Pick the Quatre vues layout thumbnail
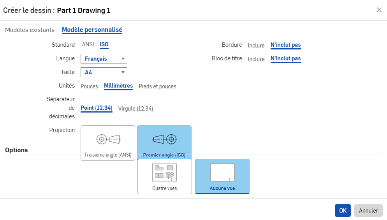Image resolution: width=387 pixels, height=220 pixels. click(x=164, y=173)
